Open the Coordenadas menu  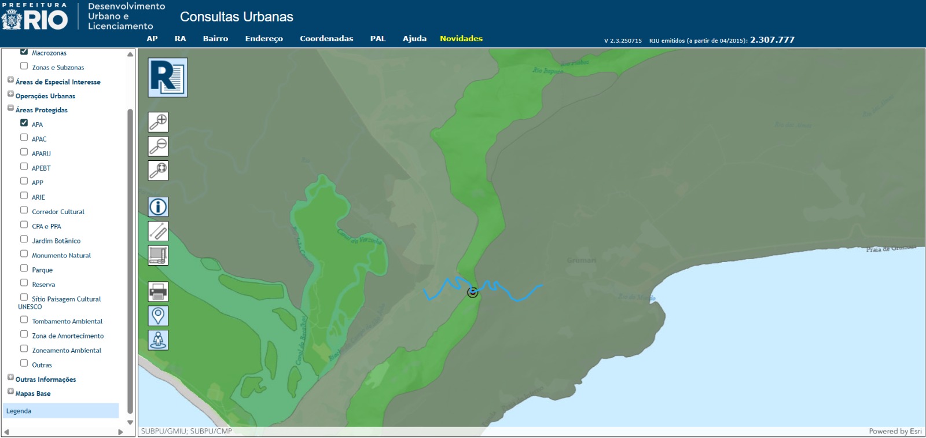click(326, 39)
